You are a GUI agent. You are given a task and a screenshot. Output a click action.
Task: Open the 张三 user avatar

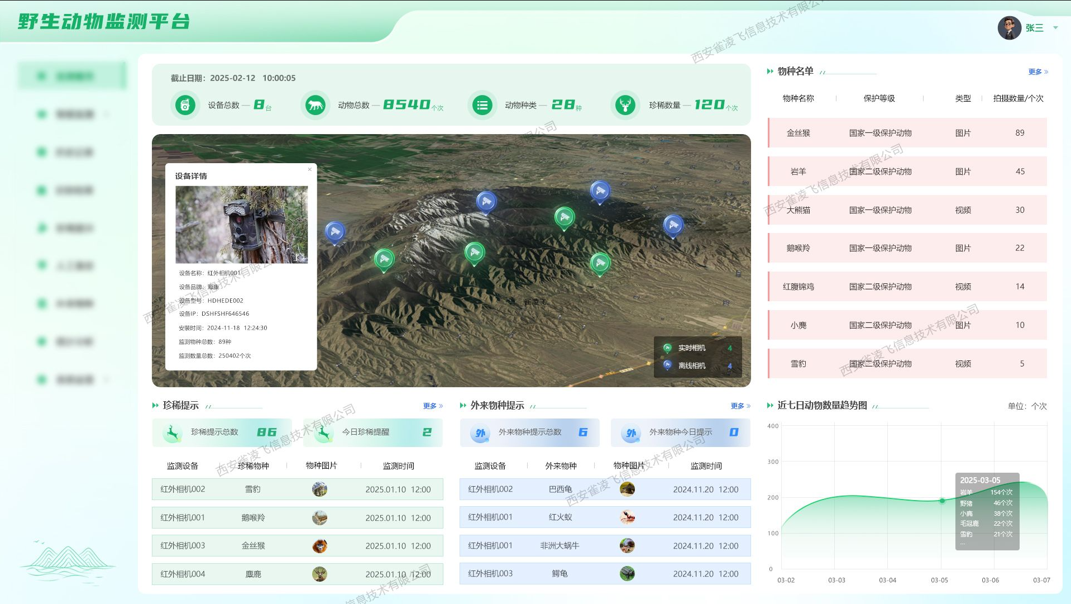(x=1010, y=27)
